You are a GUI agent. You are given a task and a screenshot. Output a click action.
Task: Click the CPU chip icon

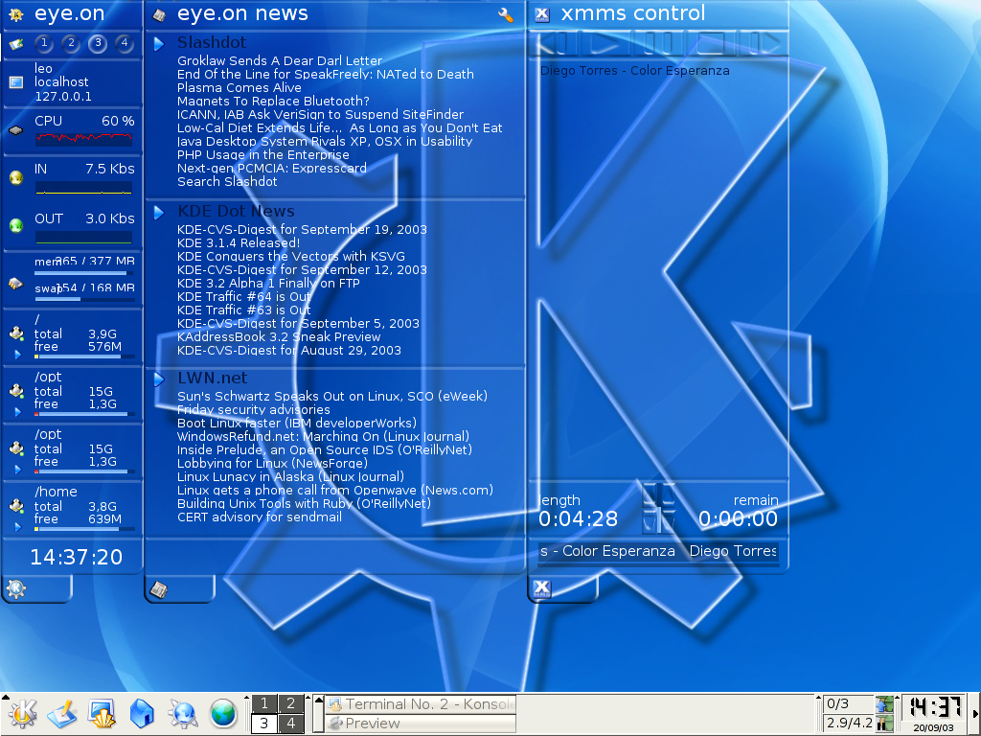tap(16, 130)
